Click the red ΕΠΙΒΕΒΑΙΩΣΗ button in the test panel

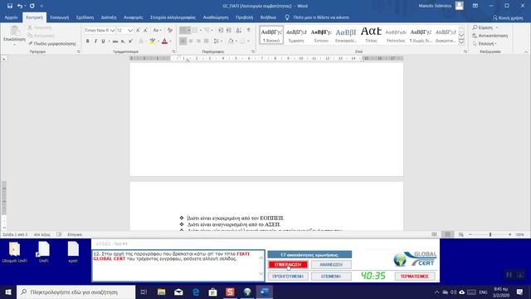pyautogui.click(x=288, y=264)
